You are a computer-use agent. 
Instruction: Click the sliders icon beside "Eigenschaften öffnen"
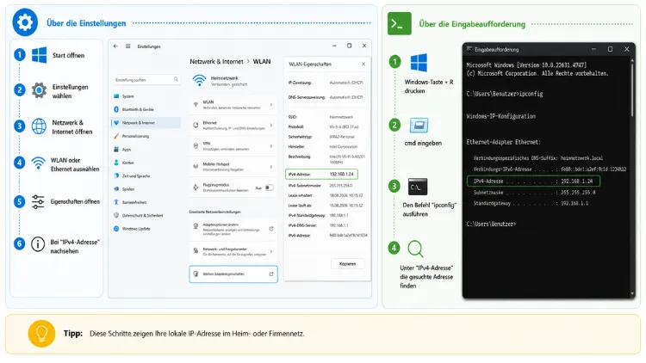pyautogui.click(x=38, y=201)
